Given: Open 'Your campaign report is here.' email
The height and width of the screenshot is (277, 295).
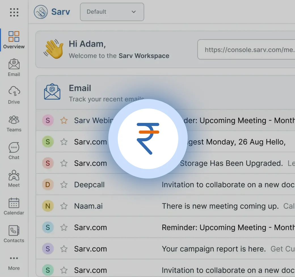Looking at the screenshot, I should click(214, 249).
